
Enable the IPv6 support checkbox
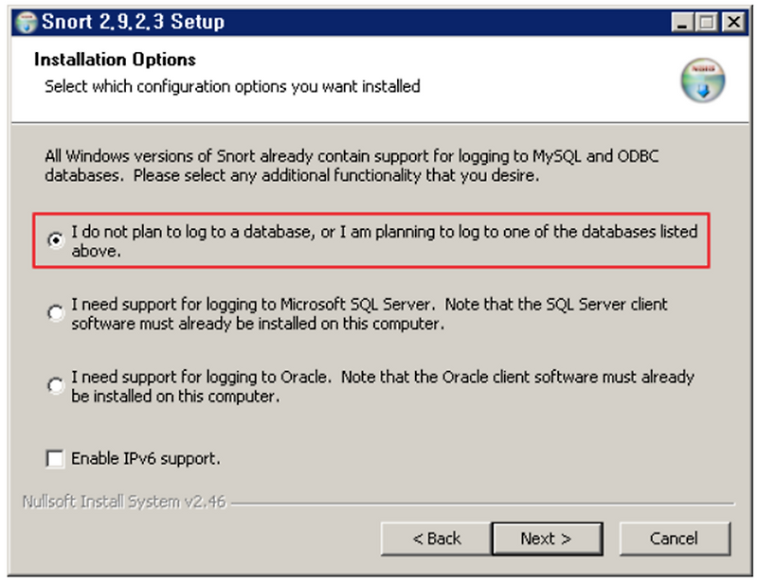[55, 458]
